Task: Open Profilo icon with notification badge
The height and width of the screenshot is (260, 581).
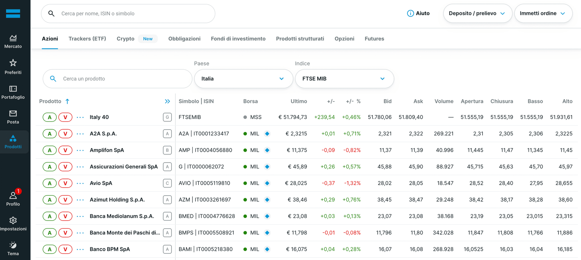Action: coord(13,196)
